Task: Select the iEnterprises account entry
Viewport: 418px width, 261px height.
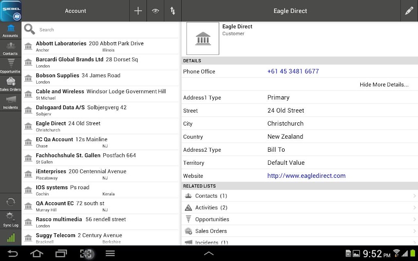Action: (x=100, y=174)
